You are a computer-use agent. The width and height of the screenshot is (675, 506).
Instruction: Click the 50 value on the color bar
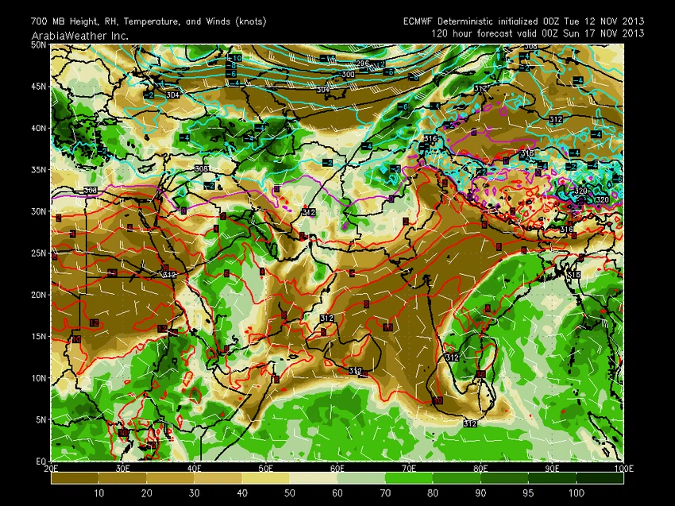pos(288,493)
